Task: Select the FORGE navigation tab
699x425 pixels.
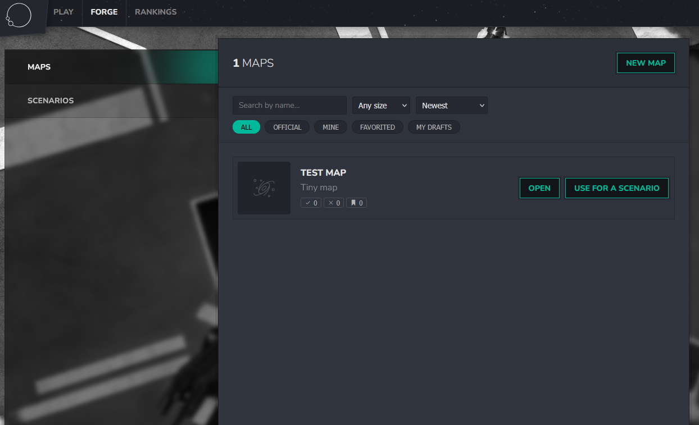Action: tap(104, 12)
